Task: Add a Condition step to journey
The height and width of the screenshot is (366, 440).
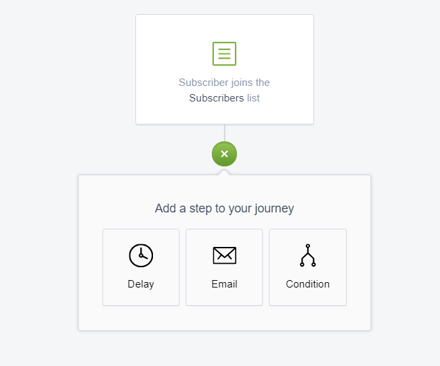Action: coord(308,267)
